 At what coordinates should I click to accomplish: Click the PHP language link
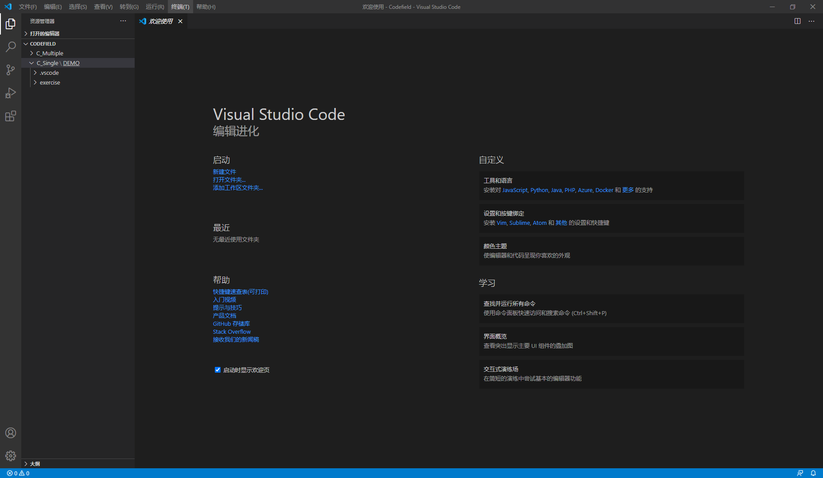click(570, 190)
